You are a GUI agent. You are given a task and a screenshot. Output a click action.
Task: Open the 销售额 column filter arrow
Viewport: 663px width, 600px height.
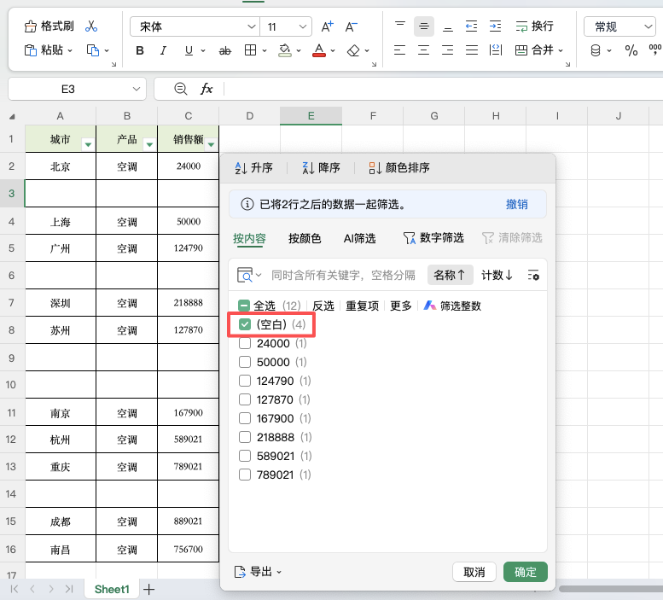tap(211, 144)
